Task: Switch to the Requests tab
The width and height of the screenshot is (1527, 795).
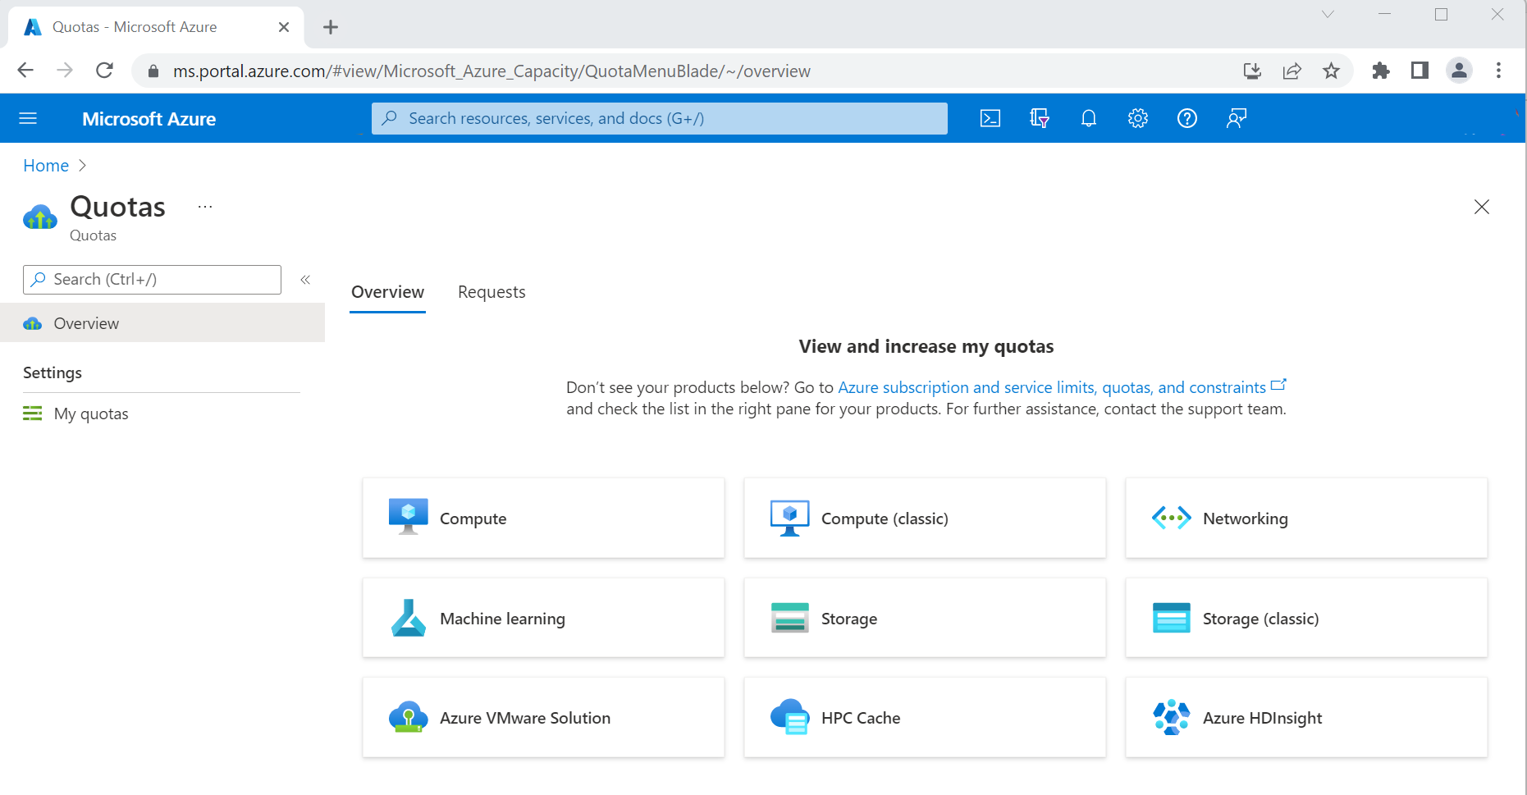Action: point(491,292)
